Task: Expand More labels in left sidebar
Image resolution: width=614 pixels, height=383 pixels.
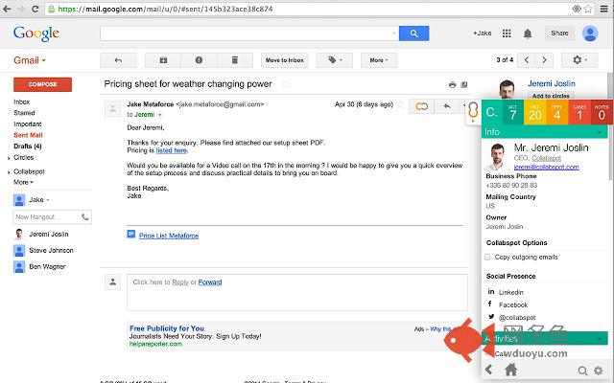Action: click(x=23, y=182)
